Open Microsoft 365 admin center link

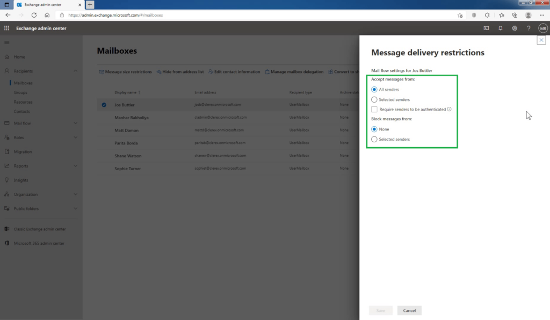click(39, 243)
